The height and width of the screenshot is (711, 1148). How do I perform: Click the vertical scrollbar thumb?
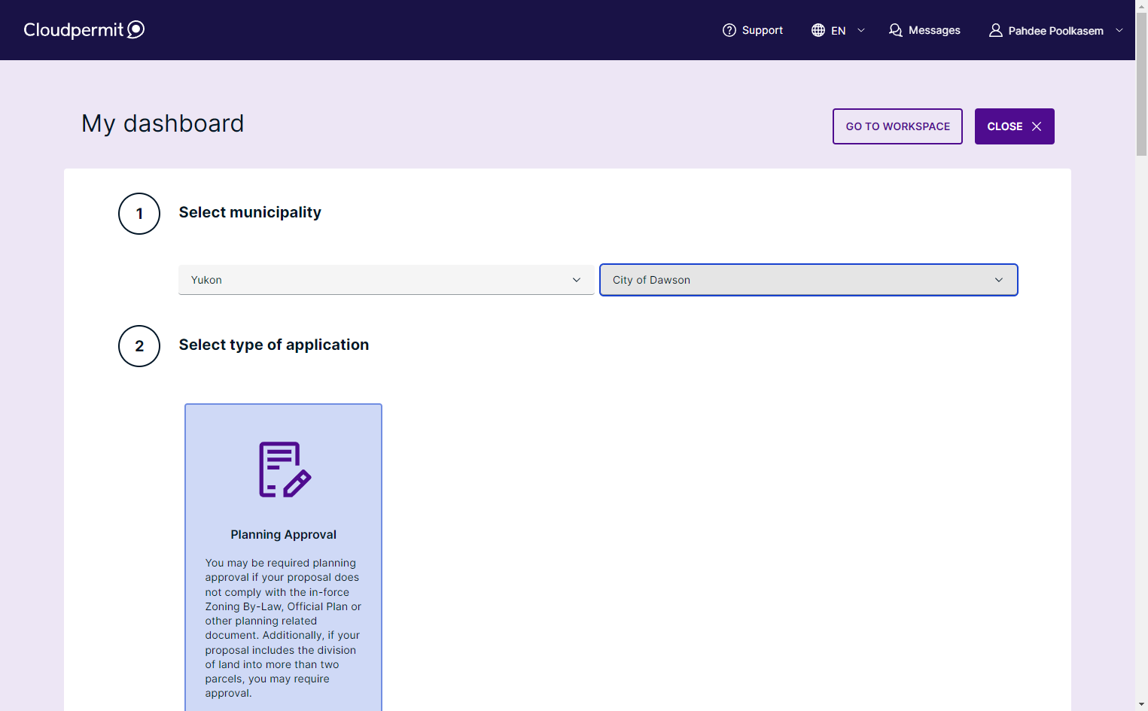click(1141, 84)
